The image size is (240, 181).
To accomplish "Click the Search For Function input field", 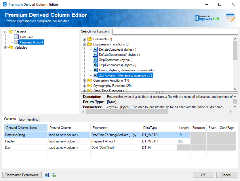I will 175,32.
